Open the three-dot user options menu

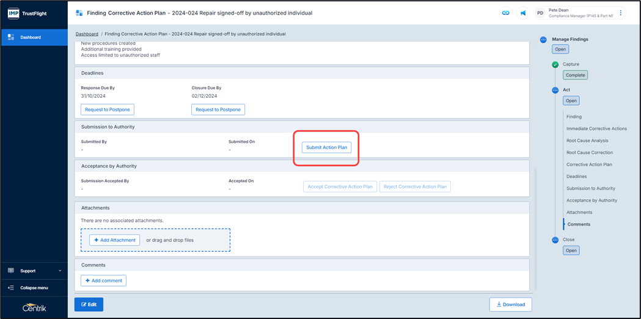coord(621,13)
